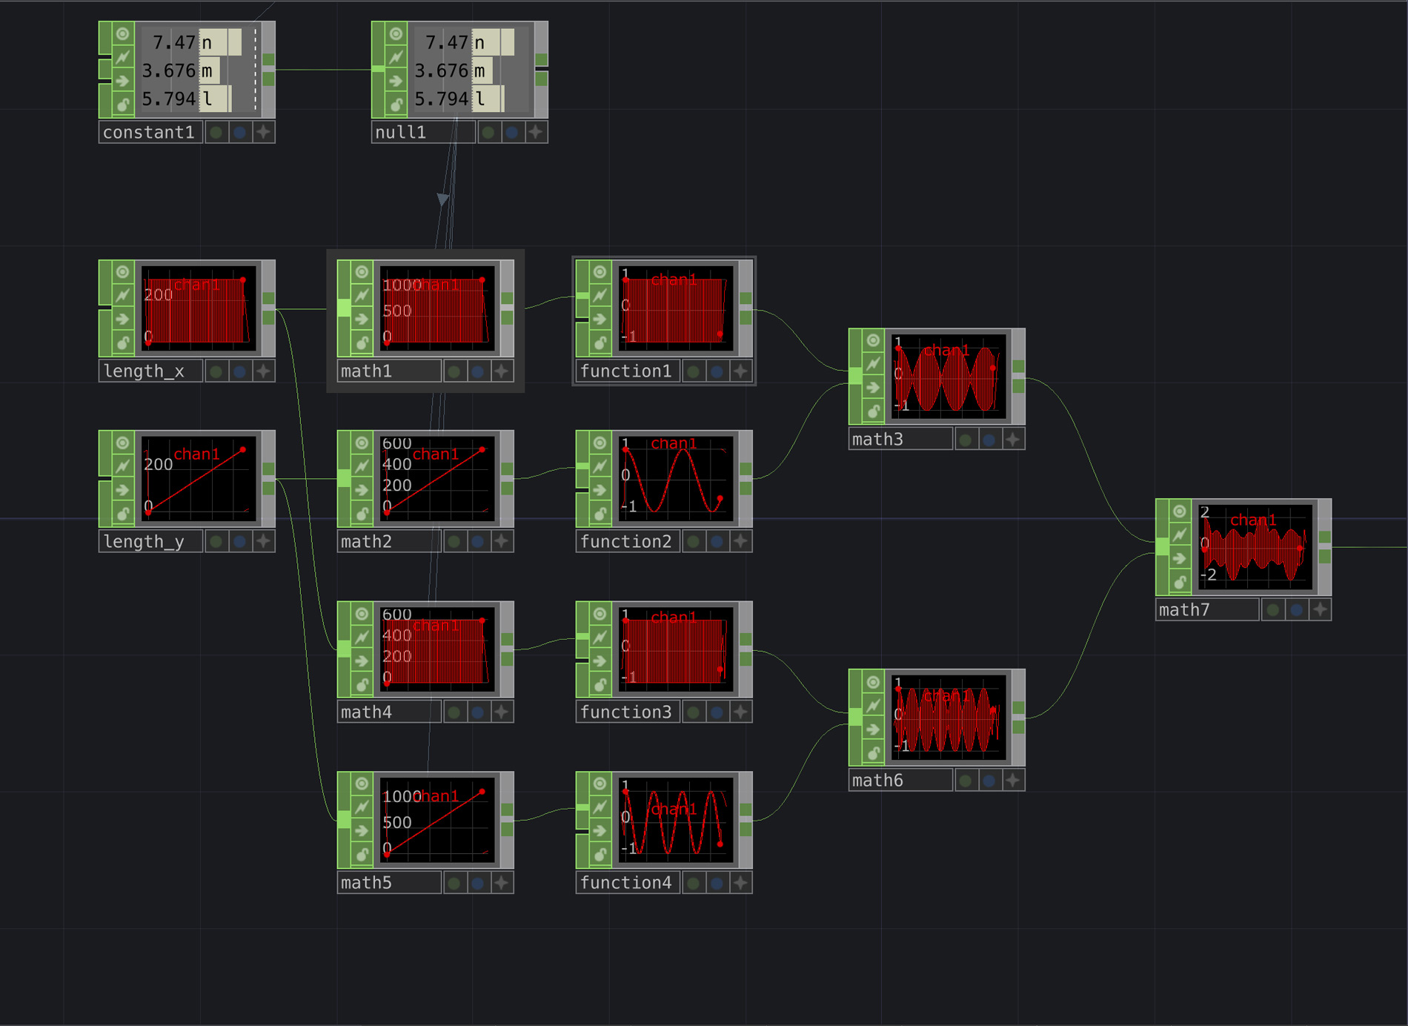Toggle the green dot flag on constant1
Image resolution: width=1408 pixels, height=1026 pixels.
coord(216,133)
